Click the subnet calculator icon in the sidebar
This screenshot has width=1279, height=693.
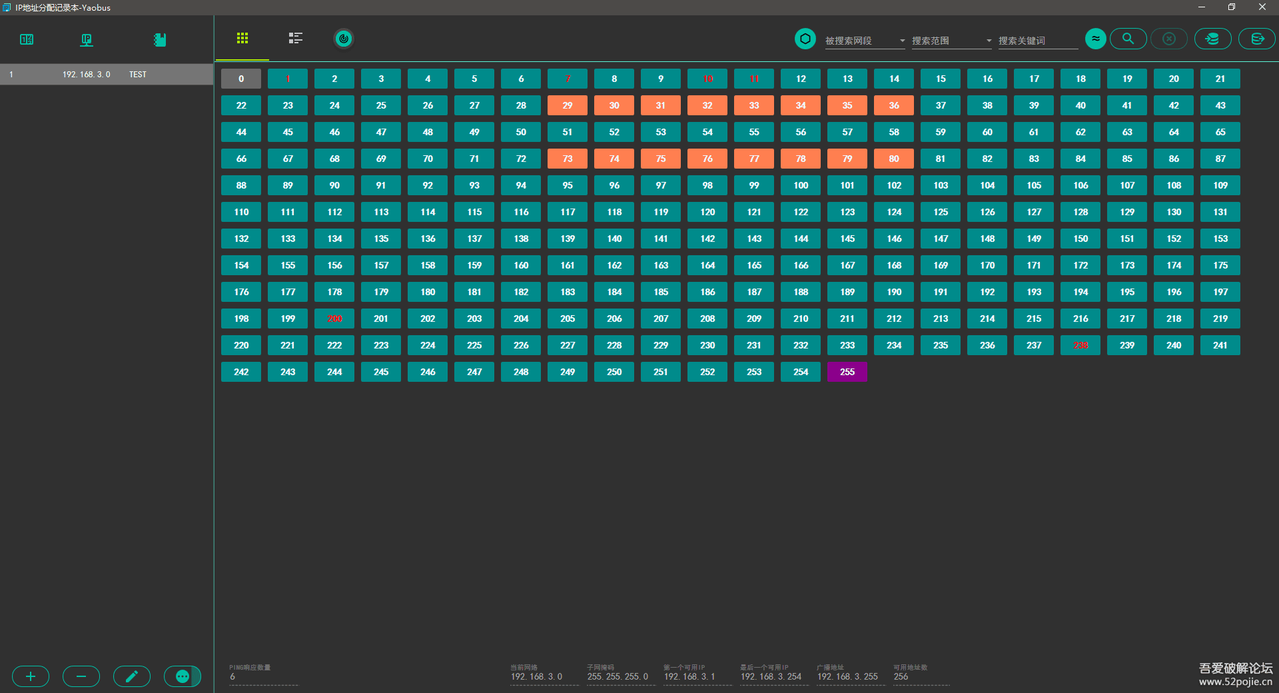tap(27, 40)
